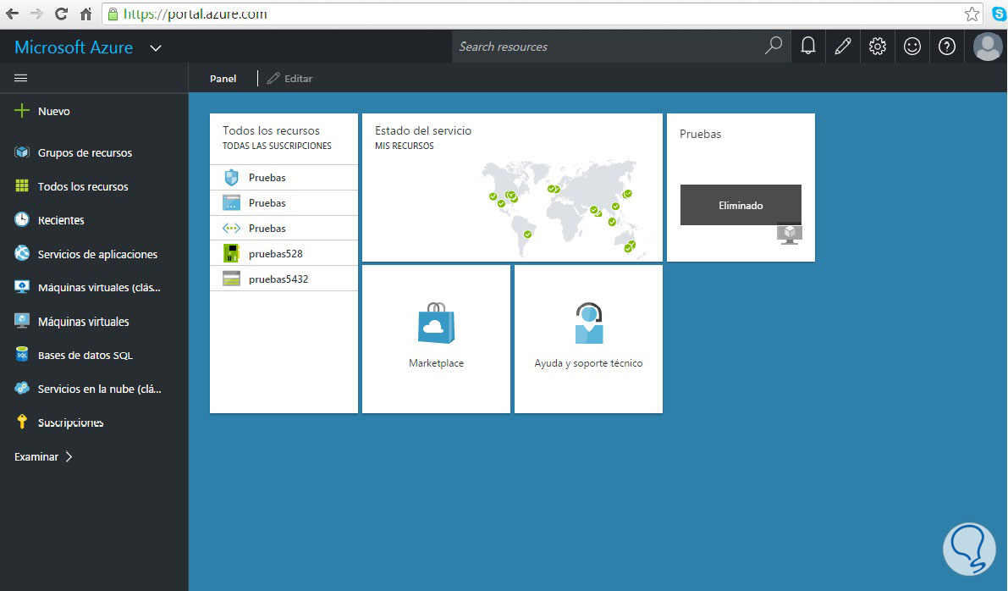Open Marketplace shopping bag tile

436,323
